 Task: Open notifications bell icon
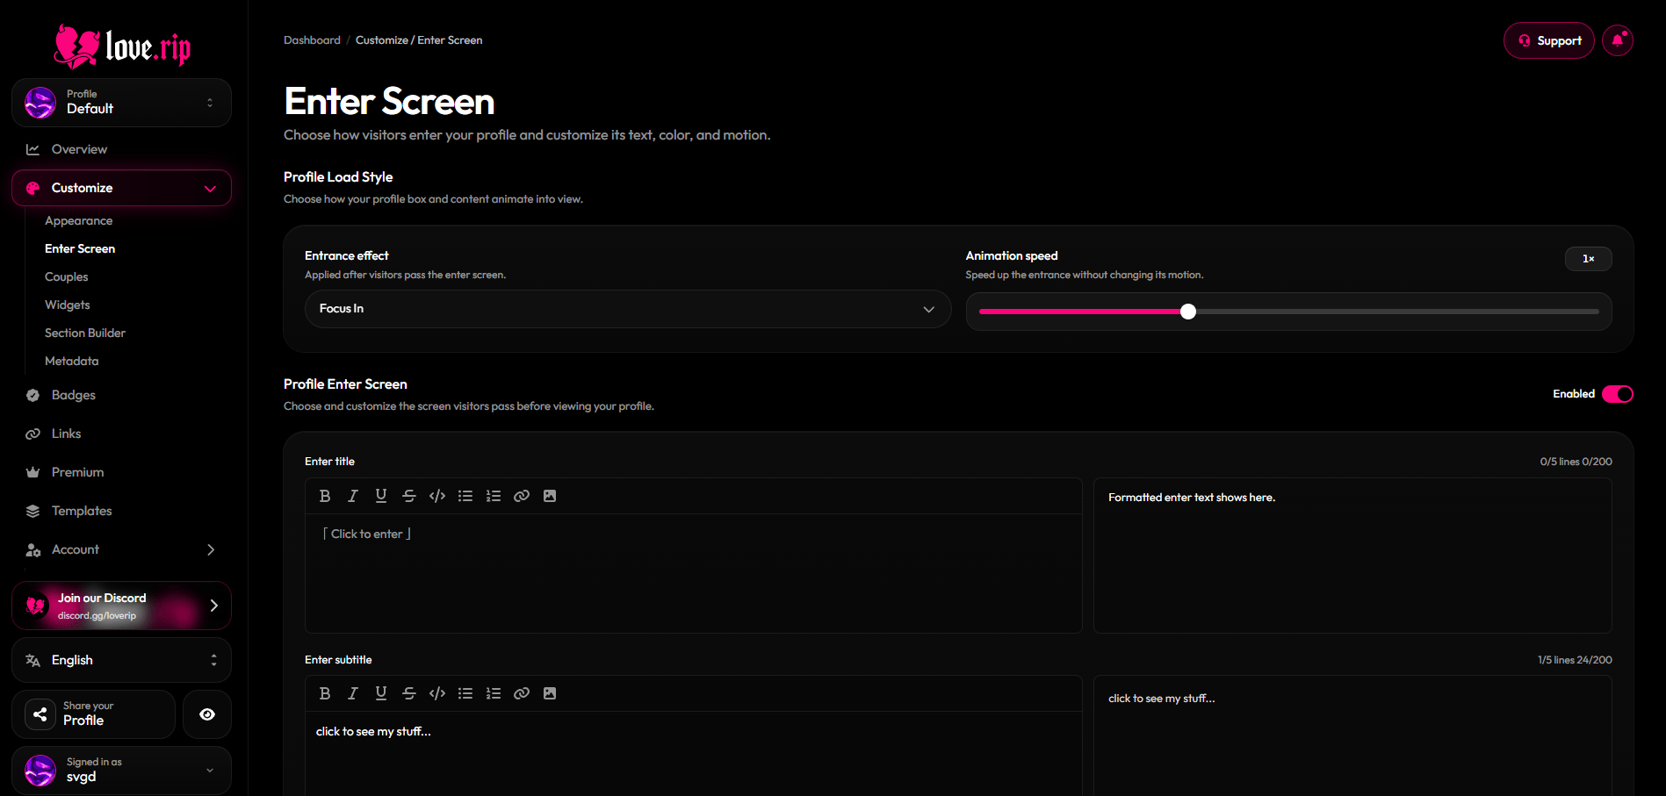(x=1618, y=40)
